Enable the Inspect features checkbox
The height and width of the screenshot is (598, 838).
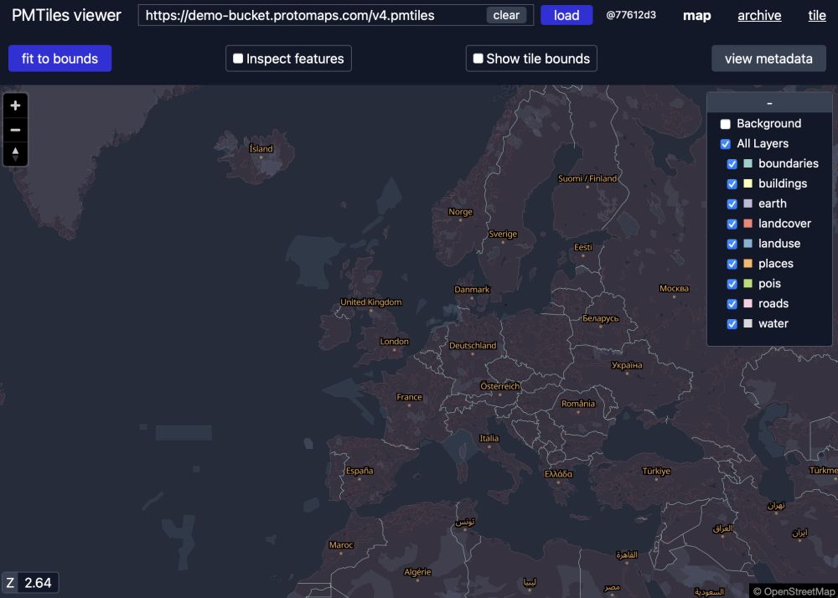[x=238, y=59]
